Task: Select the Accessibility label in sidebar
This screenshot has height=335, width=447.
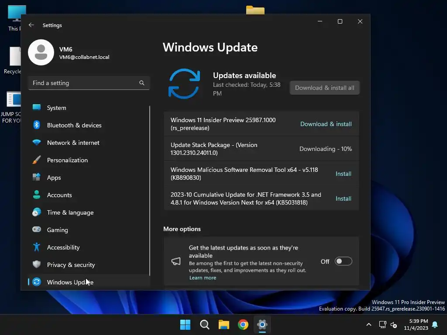Action: (63, 247)
